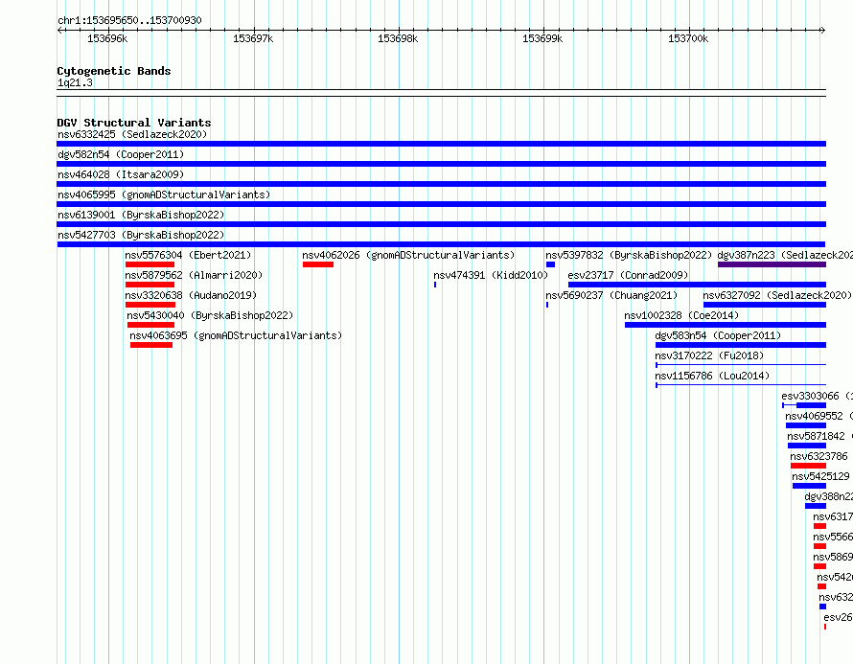853x664 pixels.
Task: Click the red bar under nsv4062026
Action: click(318, 264)
